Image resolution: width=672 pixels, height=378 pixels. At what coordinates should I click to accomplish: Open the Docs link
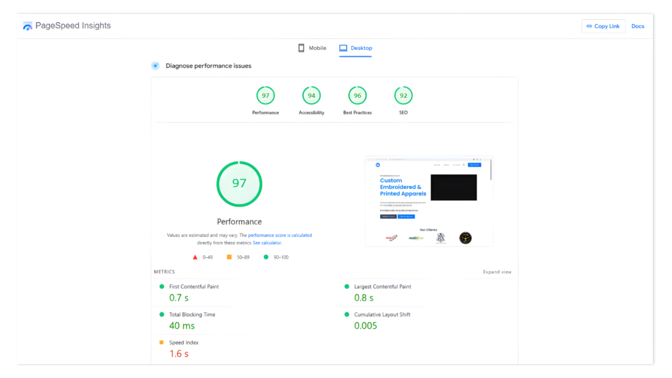click(x=637, y=26)
